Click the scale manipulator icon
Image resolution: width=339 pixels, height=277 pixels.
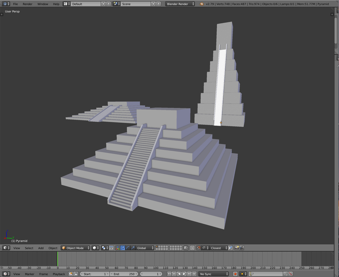pos(133,248)
